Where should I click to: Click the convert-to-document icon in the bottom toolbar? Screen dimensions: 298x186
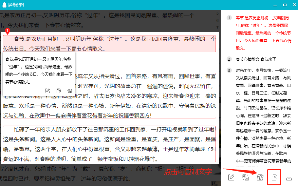(260, 177)
